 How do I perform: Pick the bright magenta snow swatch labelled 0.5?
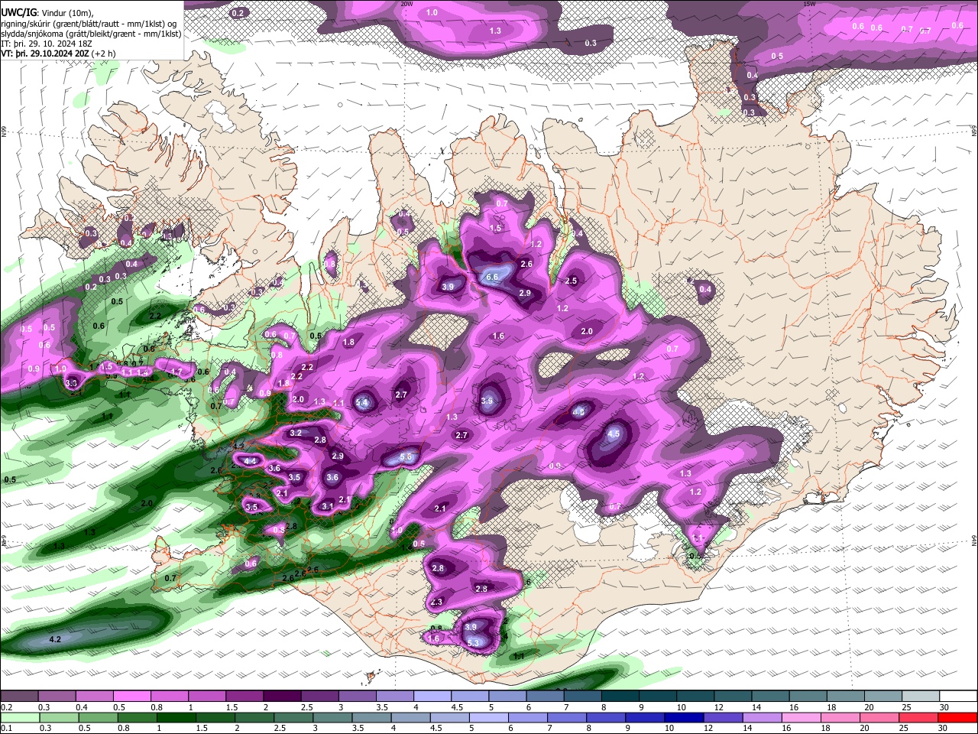click(131, 697)
